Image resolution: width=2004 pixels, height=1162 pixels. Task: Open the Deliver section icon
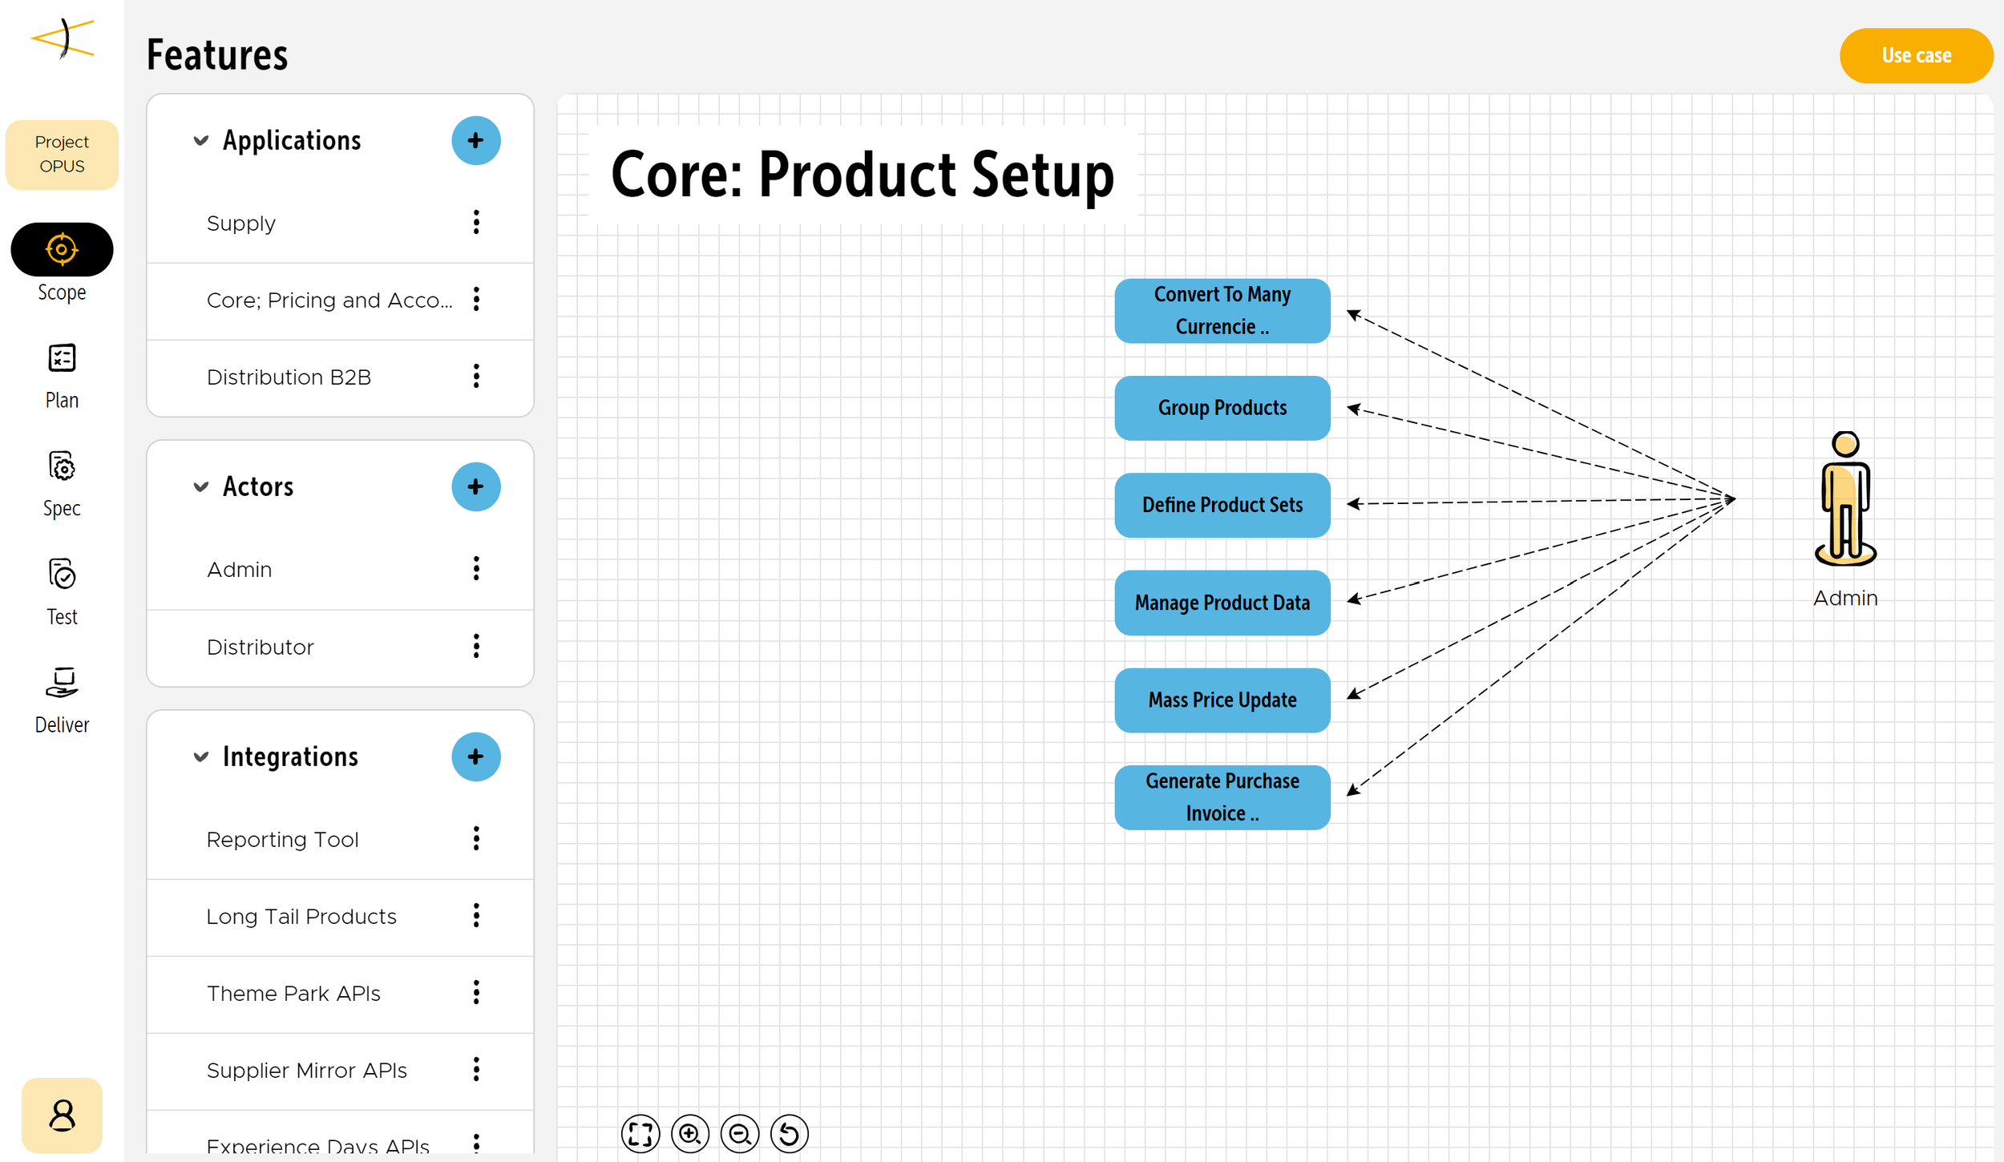tap(62, 683)
